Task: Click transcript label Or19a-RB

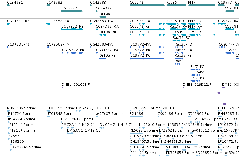Action: pyautogui.click(x=108, y=32)
